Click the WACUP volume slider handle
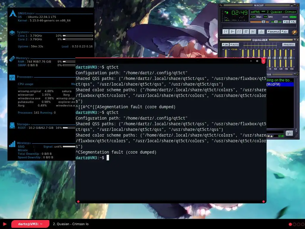Image resolution: width=305 pixels, height=229 pixels. coord(264,22)
